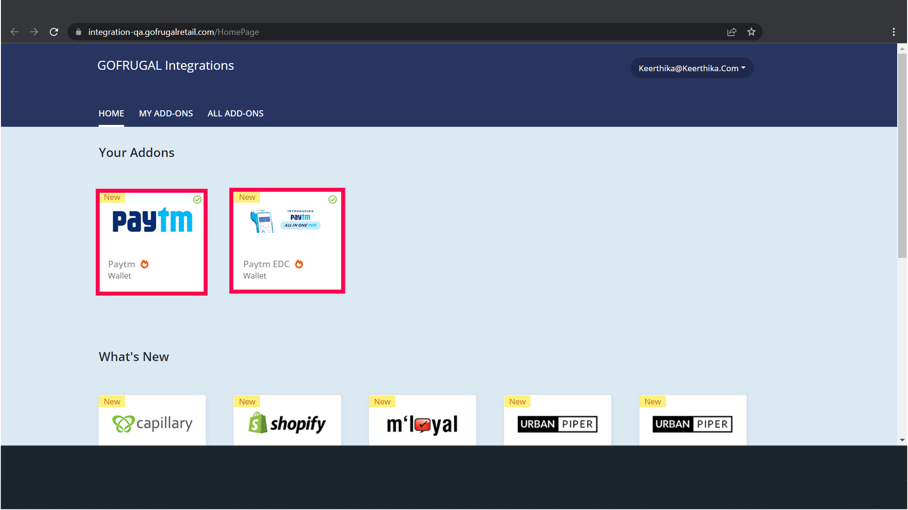Open the browser three-dot menu
Image resolution: width=908 pixels, height=510 pixels.
tap(893, 32)
